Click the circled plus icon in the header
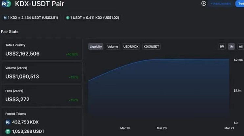244x136 pixels. tap(204, 3)
